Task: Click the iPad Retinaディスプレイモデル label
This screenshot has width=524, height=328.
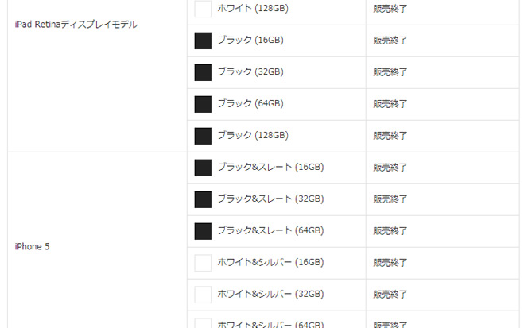Action: [x=76, y=25]
